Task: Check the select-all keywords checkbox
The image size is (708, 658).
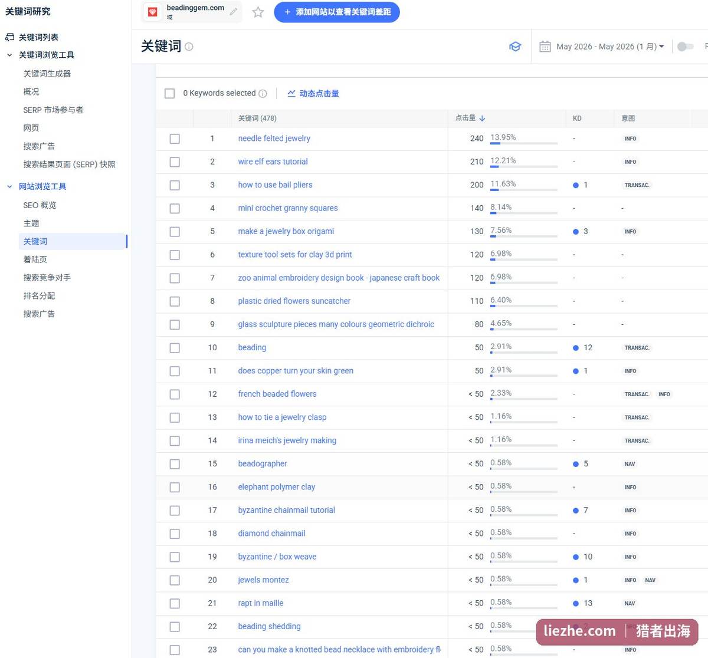Action: pos(170,93)
